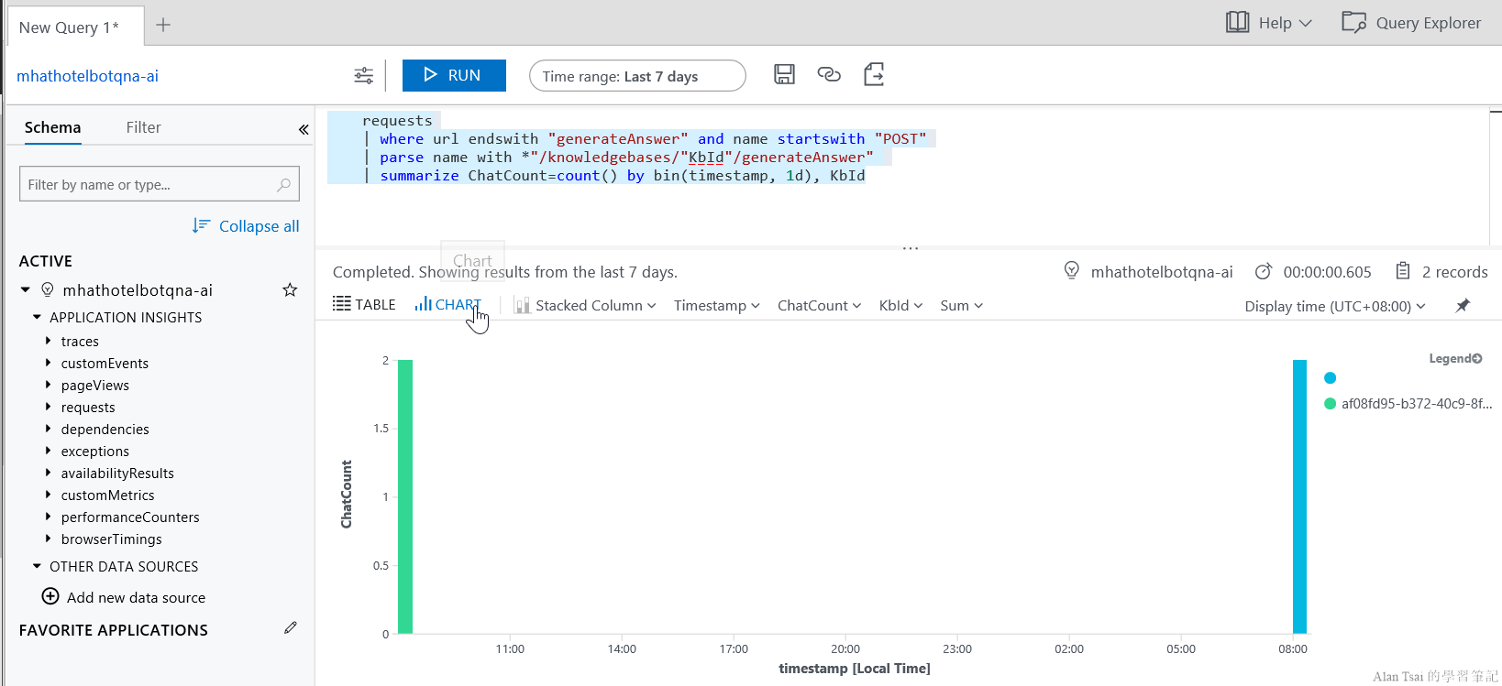This screenshot has width=1502, height=686.
Task: Click the green bar in chart
Action: [405, 496]
